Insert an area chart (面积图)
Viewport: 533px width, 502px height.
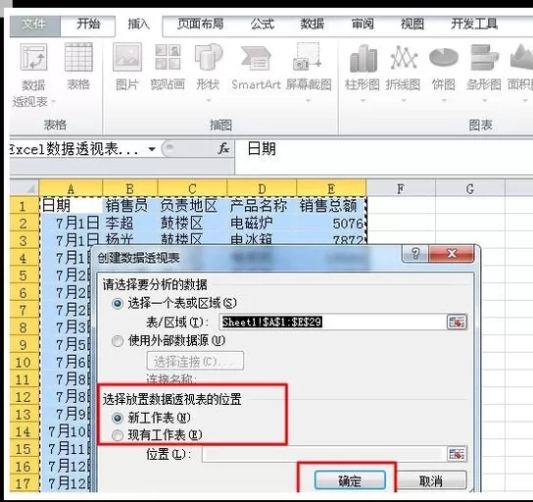coord(522,57)
